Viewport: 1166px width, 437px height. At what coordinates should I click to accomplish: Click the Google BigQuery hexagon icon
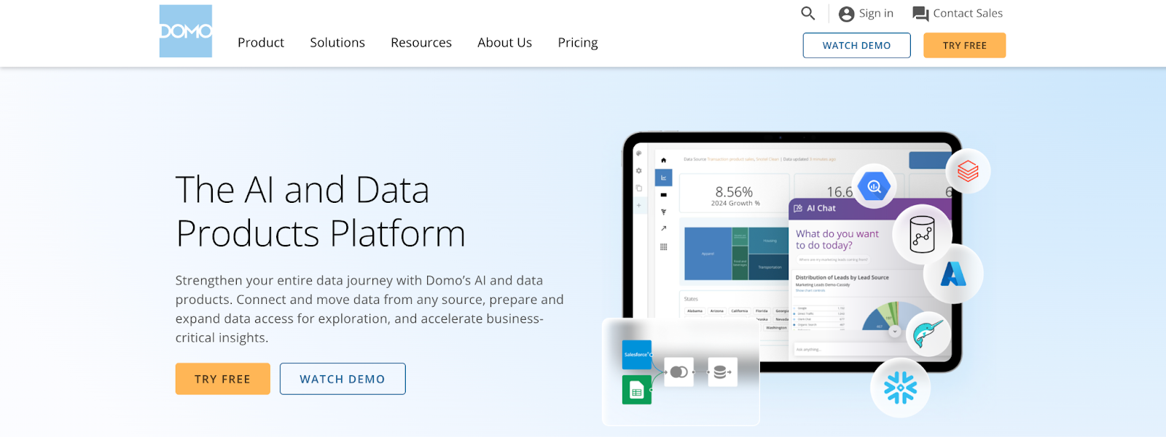874,186
